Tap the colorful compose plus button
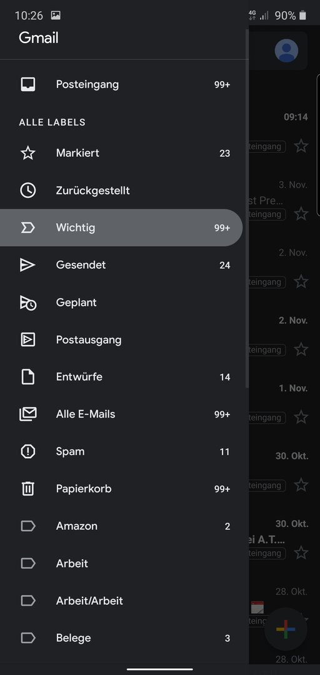This screenshot has height=675, width=320. [286, 629]
